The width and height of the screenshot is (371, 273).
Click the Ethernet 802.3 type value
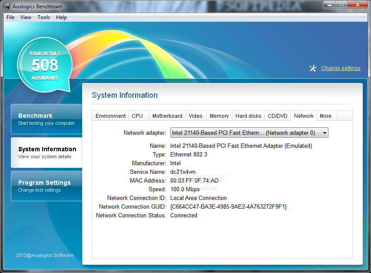pyautogui.click(x=189, y=155)
